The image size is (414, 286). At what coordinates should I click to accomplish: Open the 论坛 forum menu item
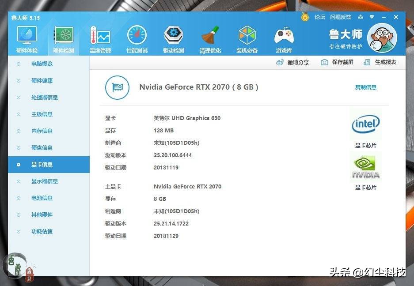(x=319, y=17)
